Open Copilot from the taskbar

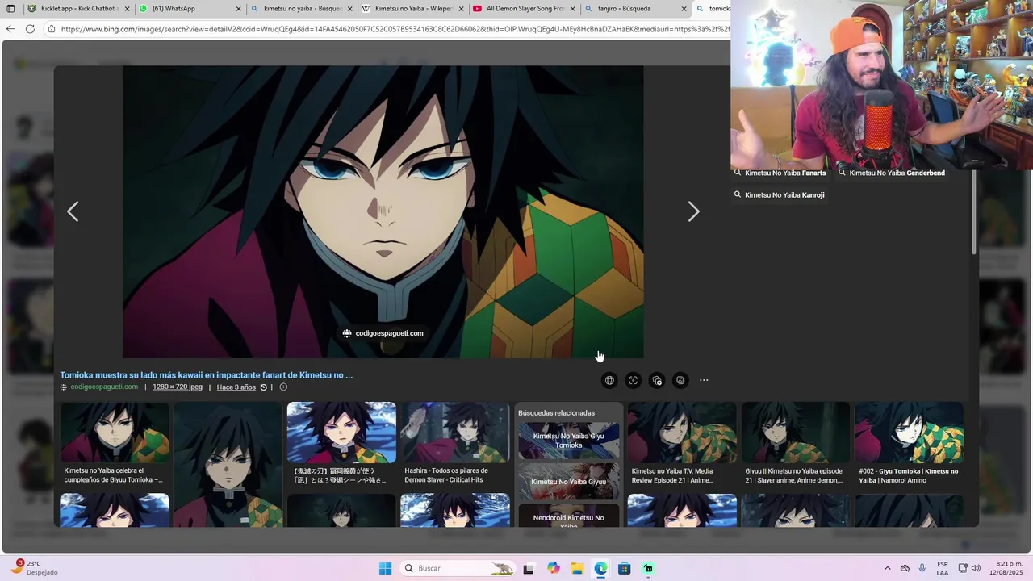pos(553,568)
